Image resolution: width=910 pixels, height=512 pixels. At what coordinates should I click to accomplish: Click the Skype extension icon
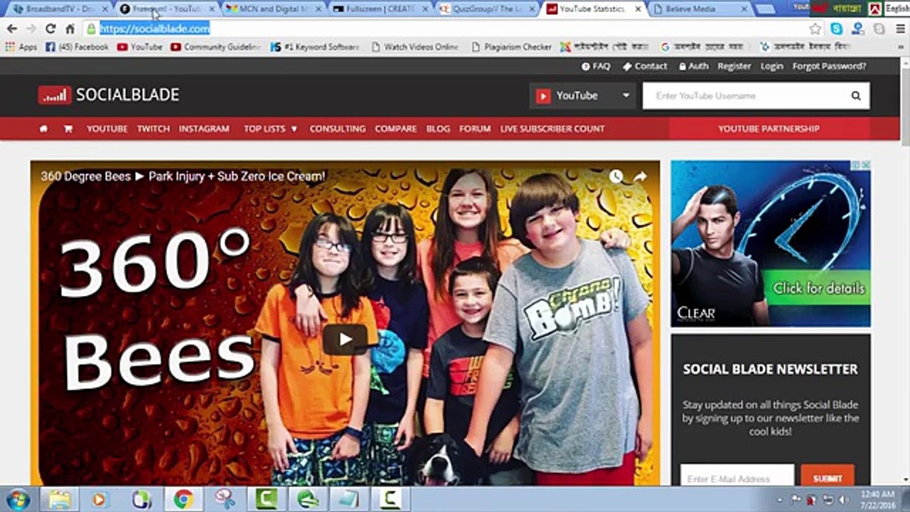837,29
